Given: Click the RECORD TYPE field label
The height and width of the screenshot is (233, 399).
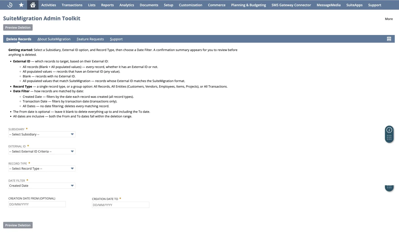Looking at the screenshot, I should (18, 164).
